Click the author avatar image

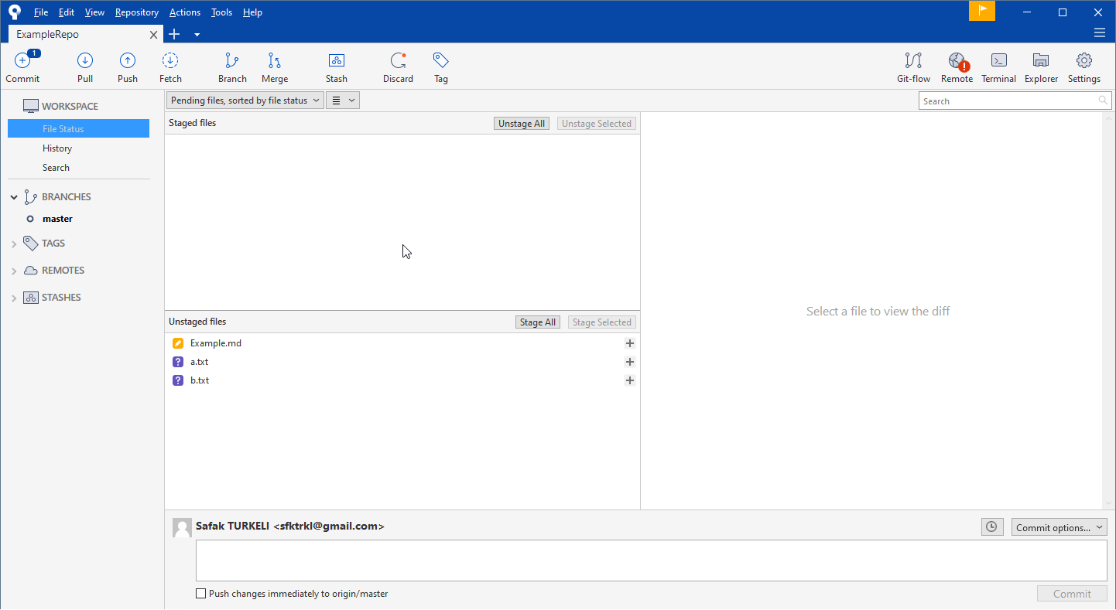click(x=182, y=528)
